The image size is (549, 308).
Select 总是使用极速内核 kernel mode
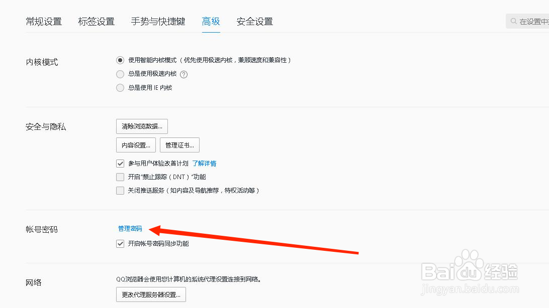coord(120,74)
